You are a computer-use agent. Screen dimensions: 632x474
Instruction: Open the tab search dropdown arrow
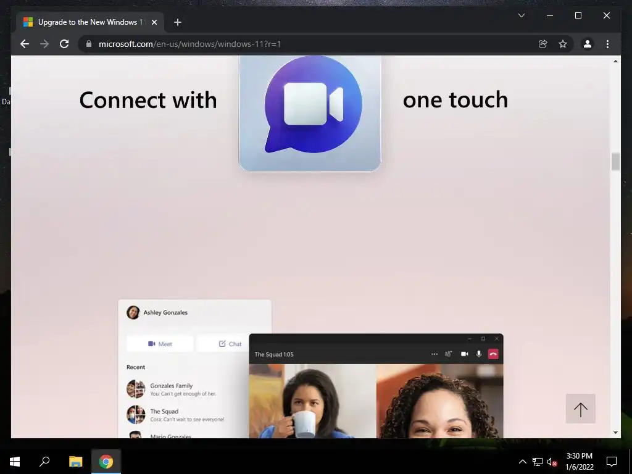tap(521, 15)
